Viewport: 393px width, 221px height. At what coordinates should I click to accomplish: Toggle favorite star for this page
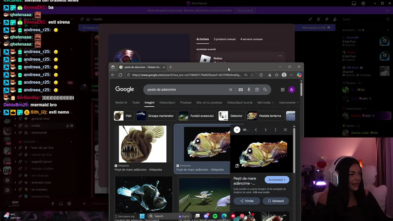[252, 75]
